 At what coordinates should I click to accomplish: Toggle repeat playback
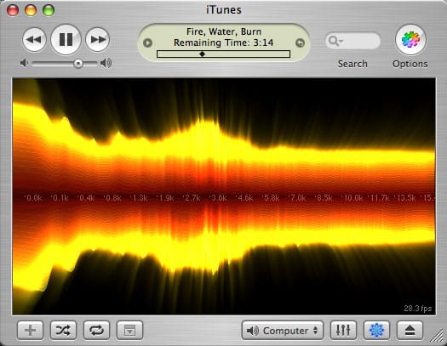point(97,331)
